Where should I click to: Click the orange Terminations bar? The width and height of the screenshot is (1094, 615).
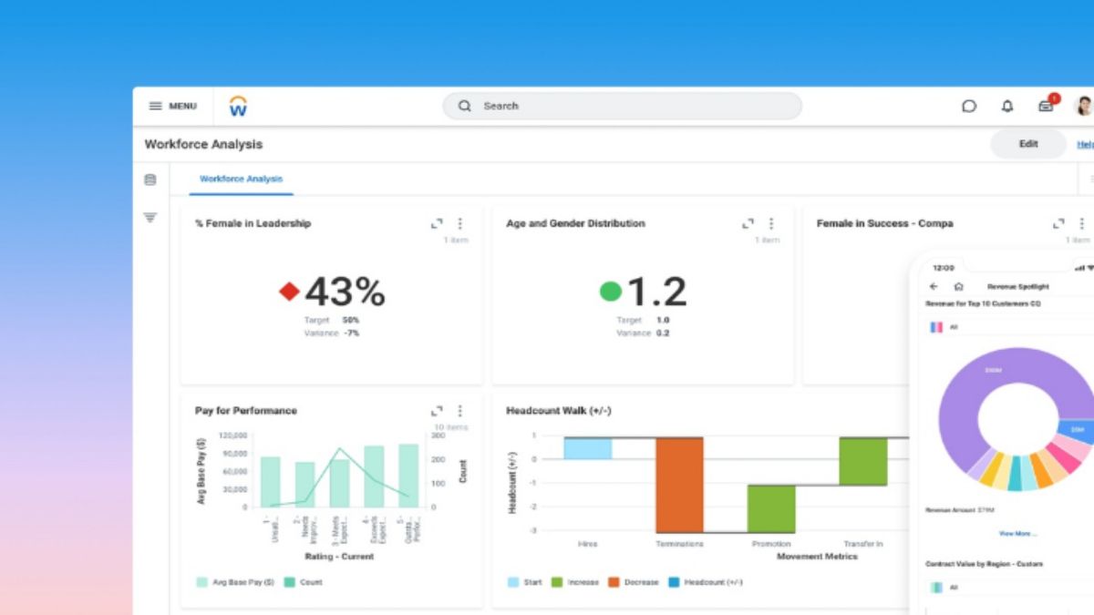click(x=679, y=485)
